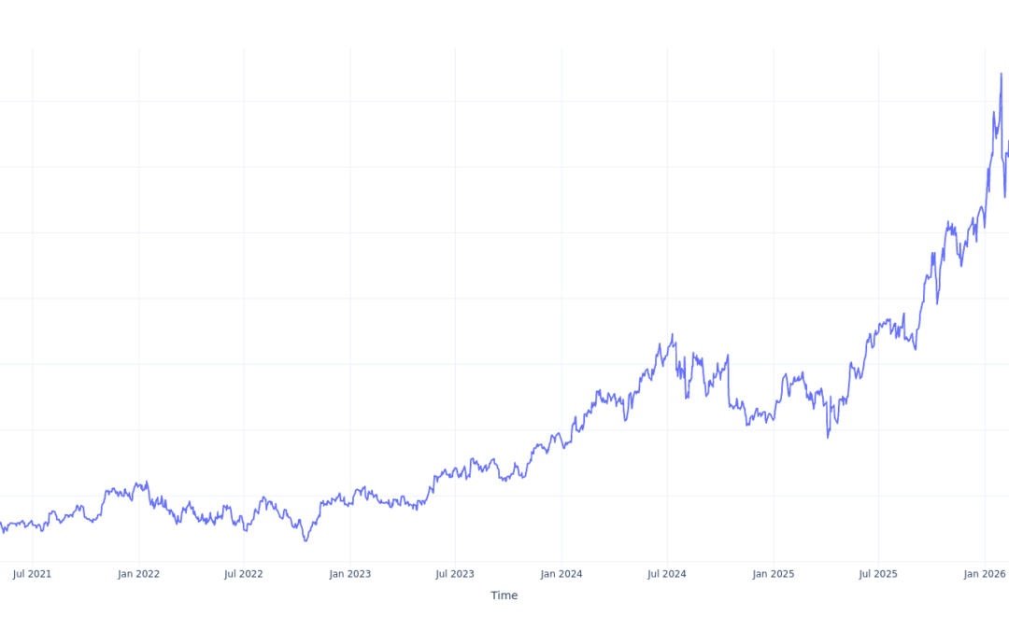Click the Jan 2025 x-axis tick label
This screenshot has width=1009, height=630.
(x=774, y=574)
